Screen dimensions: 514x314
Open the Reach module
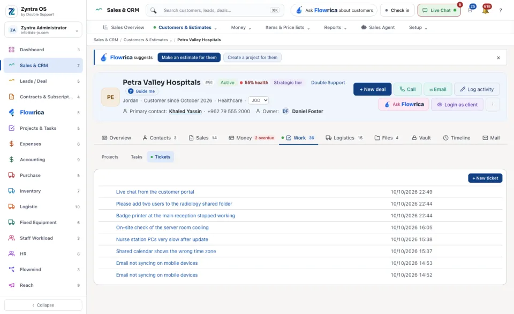(x=43, y=285)
